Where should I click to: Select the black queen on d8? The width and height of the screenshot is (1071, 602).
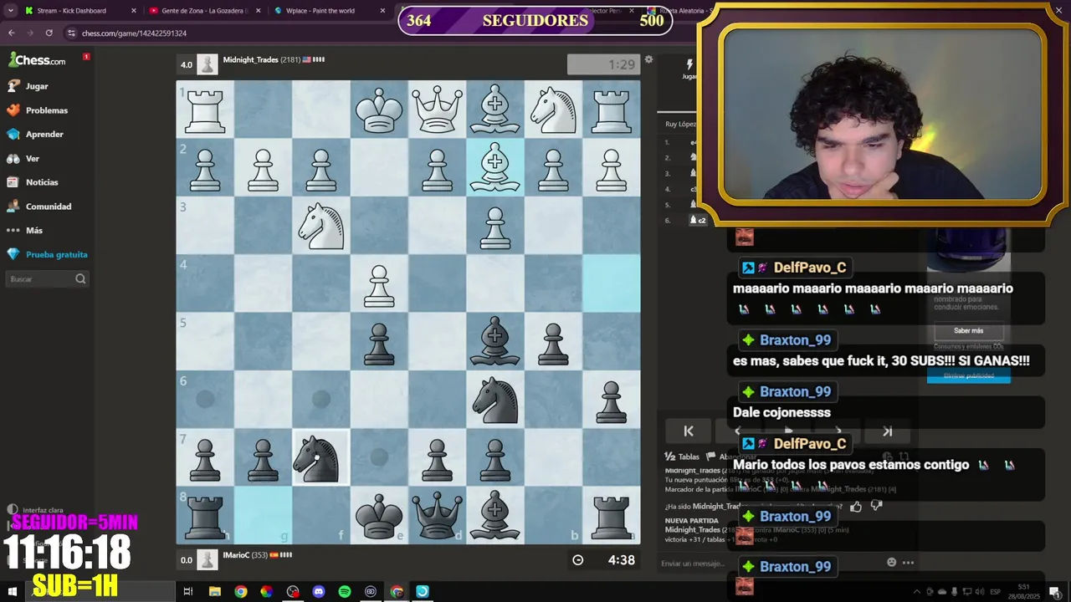(x=437, y=515)
